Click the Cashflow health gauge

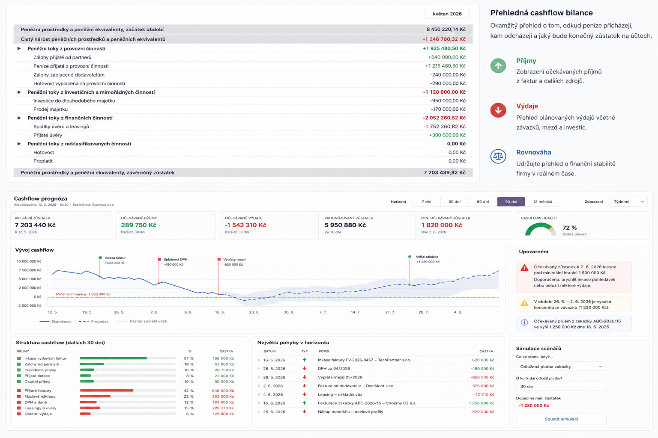(x=541, y=230)
